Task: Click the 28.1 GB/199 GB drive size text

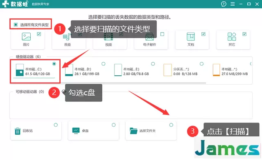Action: click(x=87, y=74)
